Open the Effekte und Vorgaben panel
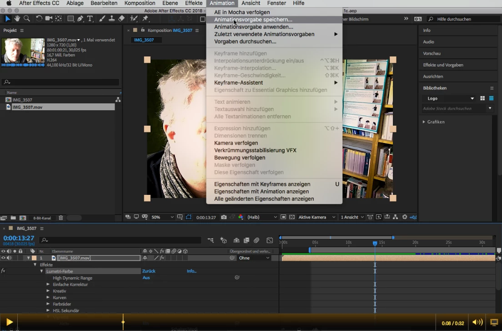Screen dimensions: 502x331 pos(443,65)
